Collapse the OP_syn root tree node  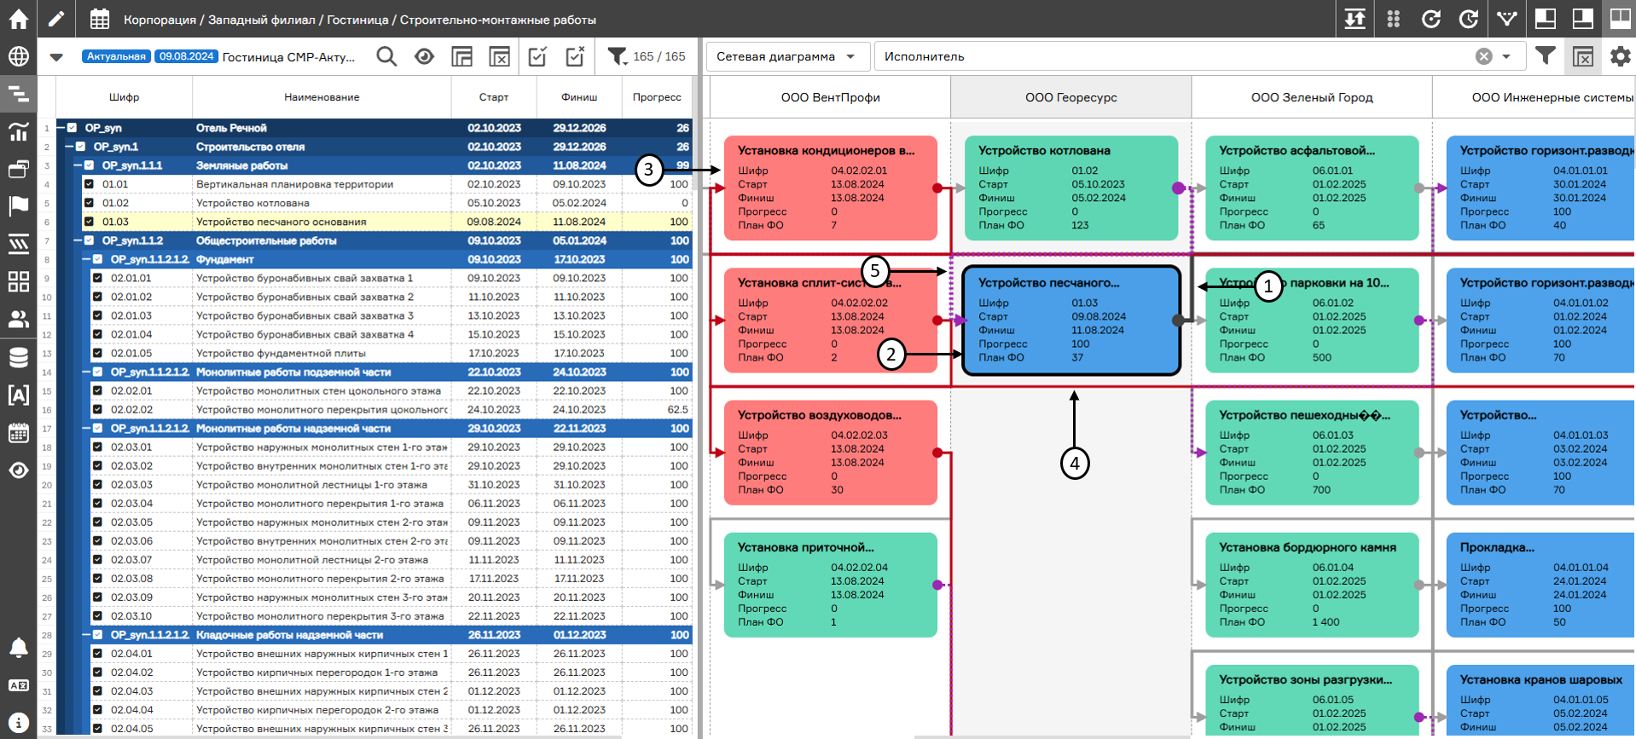pos(61,128)
